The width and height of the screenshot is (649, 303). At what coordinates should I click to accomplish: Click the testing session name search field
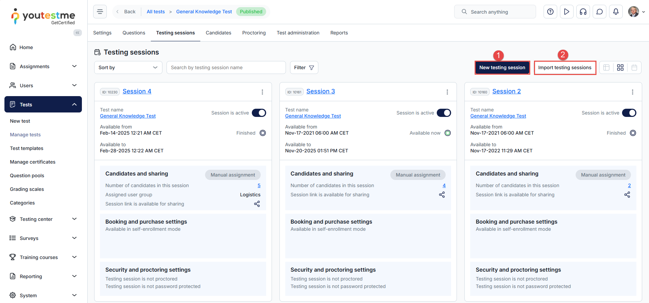[226, 67]
